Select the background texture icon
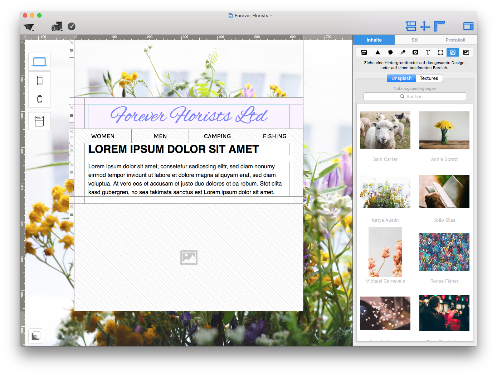Screen dimensions: 497x375 [453, 52]
